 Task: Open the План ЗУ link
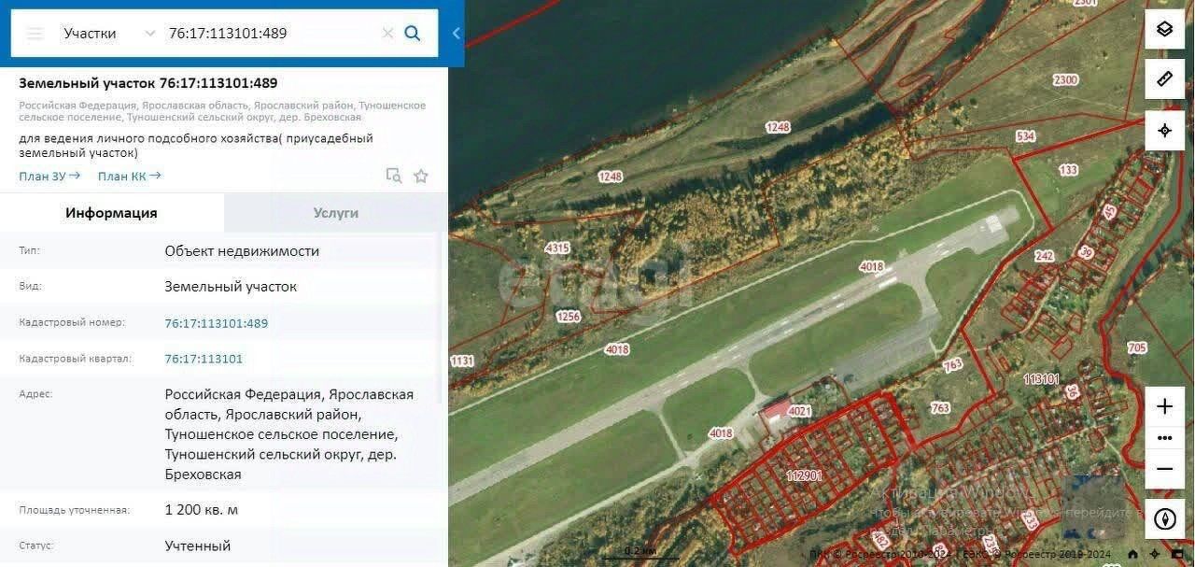pyautogui.click(x=49, y=176)
